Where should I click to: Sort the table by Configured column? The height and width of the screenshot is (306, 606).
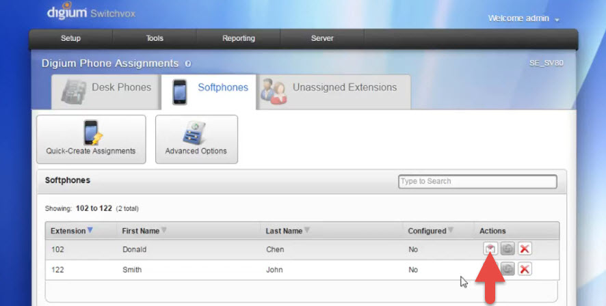point(430,231)
